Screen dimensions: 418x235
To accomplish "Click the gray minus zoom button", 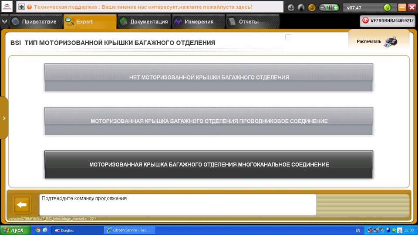I will click(322, 7).
